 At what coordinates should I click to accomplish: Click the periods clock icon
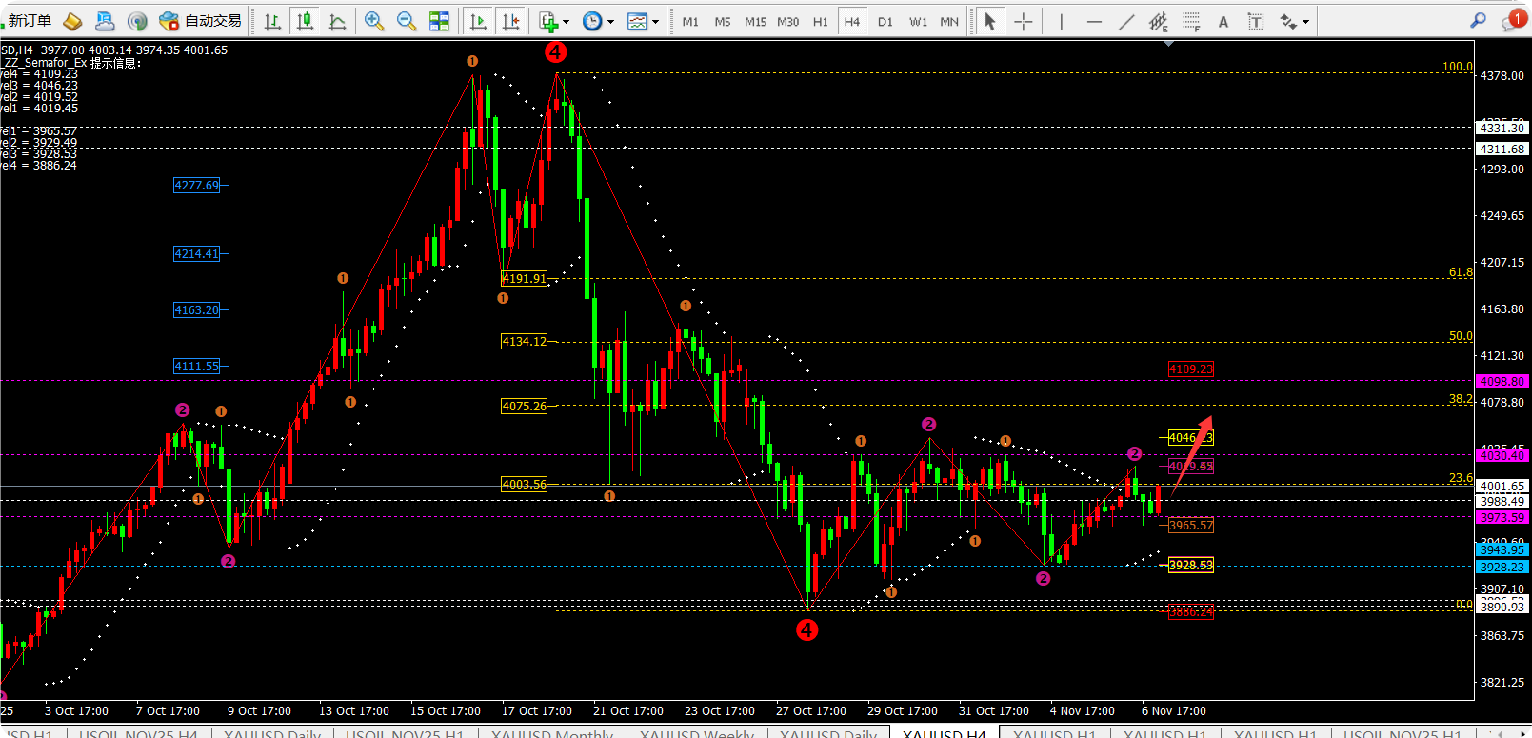[592, 21]
